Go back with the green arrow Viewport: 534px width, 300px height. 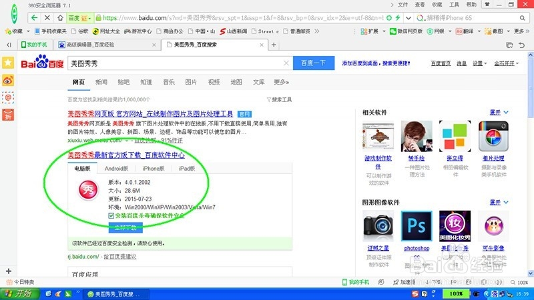pyautogui.click(x=34, y=18)
